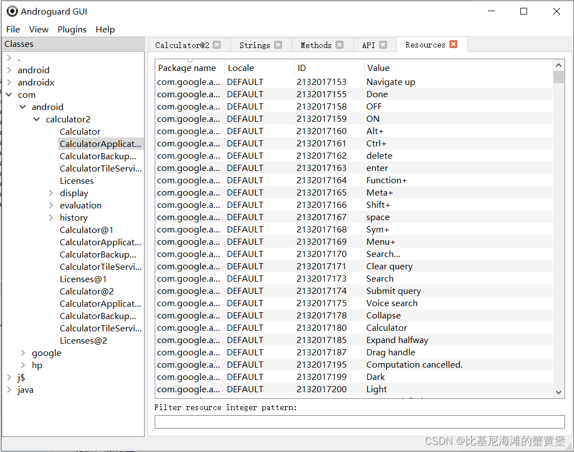The height and width of the screenshot is (452, 574).
Task: Expand the display package
Action: (x=51, y=193)
